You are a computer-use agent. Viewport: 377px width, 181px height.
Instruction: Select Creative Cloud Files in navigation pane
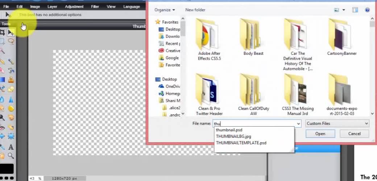pyautogui.click(x=169, y=50)
